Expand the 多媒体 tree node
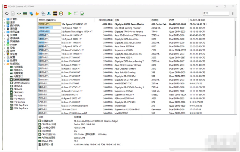This screenshot has width=240, height=152. click(x=5, y=35)
